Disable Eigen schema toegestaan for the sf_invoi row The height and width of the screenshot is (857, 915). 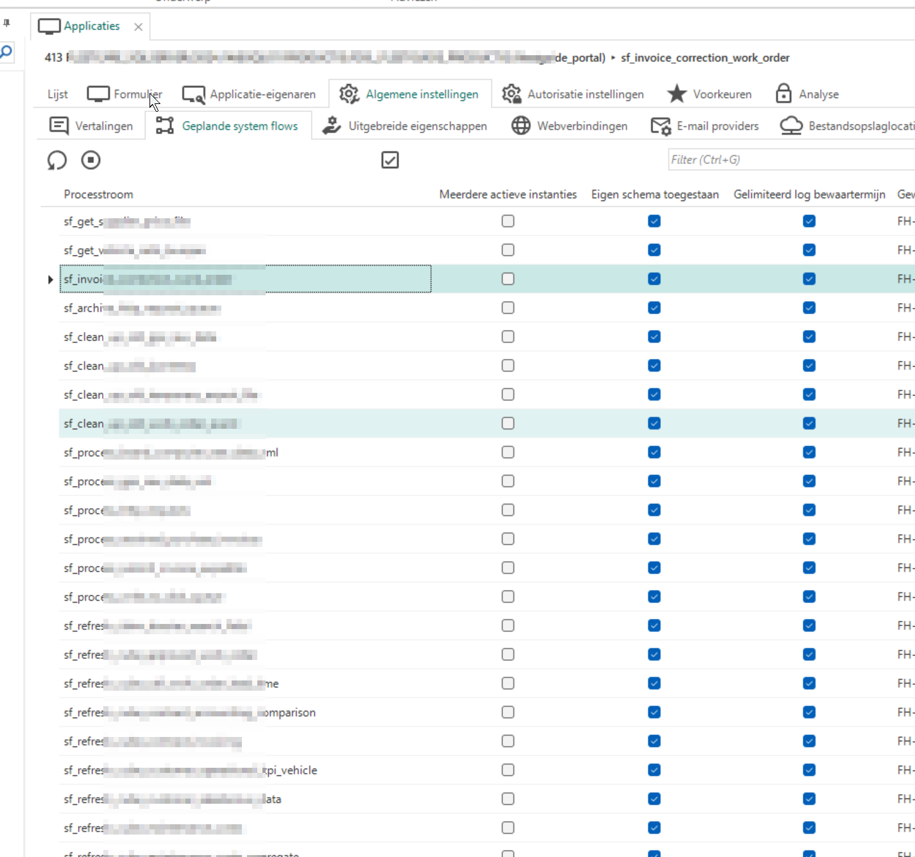pyautogui.click(x=654, y=279)
